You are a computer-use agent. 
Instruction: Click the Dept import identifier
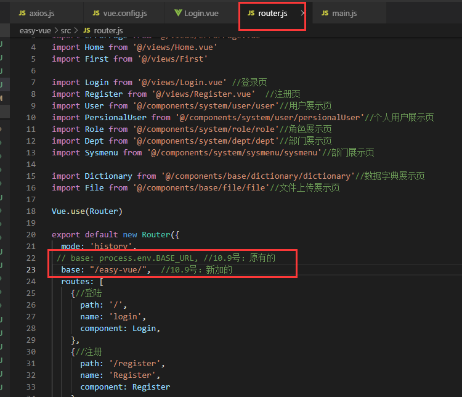(x=94, y=141)
